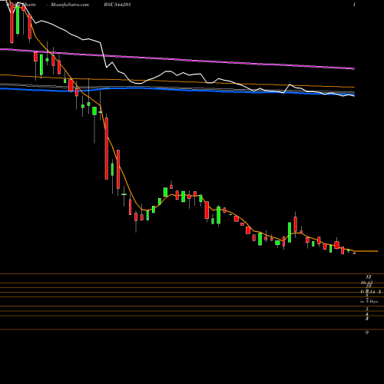This screenshot has height=384, width=384.
Task: Click the 'in 5 Days' text
Action: point(369,302)
